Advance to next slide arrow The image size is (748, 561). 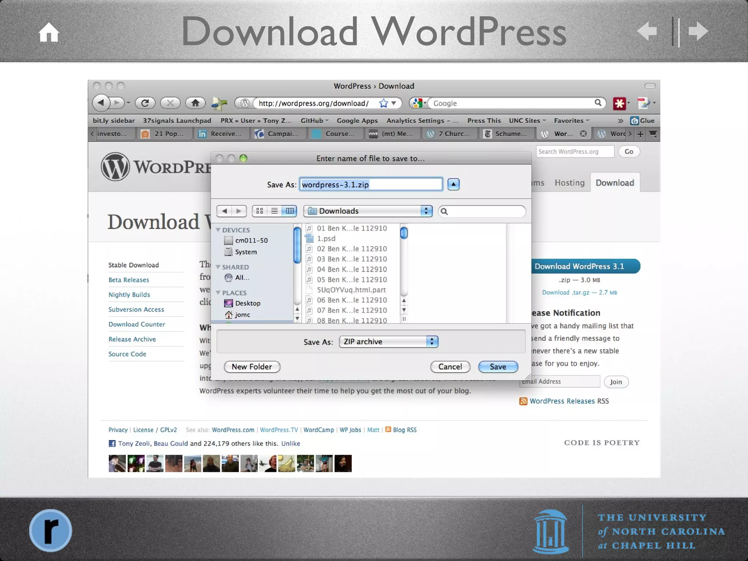pos(698,31)
